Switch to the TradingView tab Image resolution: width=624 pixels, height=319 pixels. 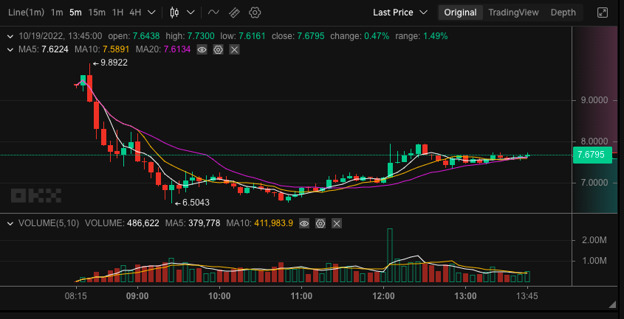tap(514, 13)
